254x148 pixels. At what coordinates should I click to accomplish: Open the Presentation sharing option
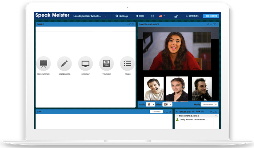coord(44,64)
